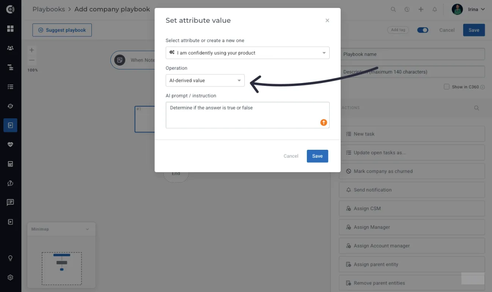492x292 pixels.
Task: Toggle the playbook active switch
Action: pos(423,30)
